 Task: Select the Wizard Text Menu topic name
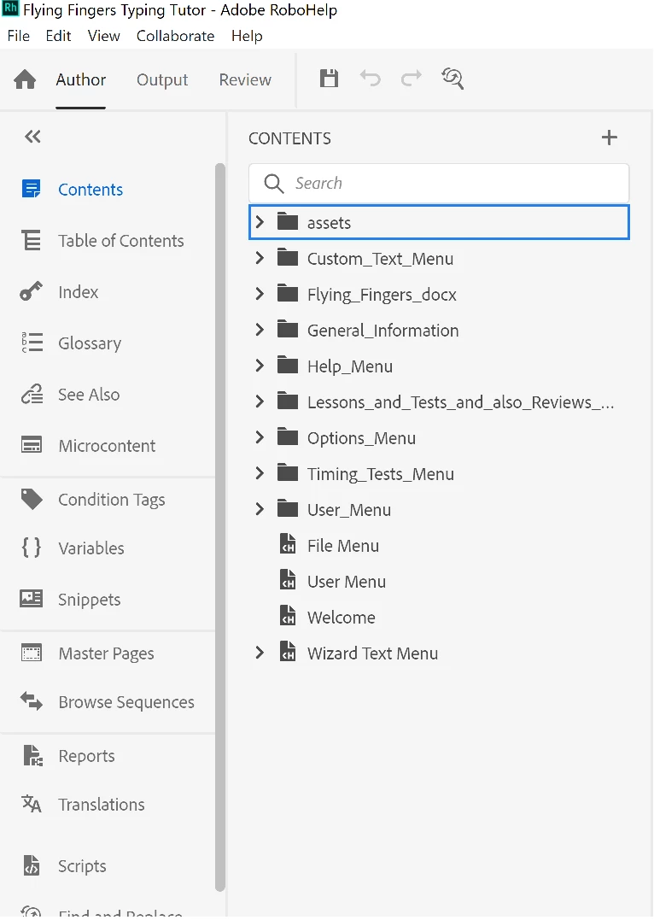coord(372,653)
